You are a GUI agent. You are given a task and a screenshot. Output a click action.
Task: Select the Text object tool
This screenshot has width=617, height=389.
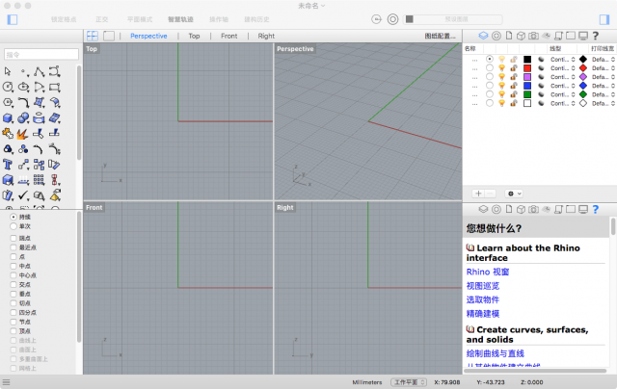8,165
